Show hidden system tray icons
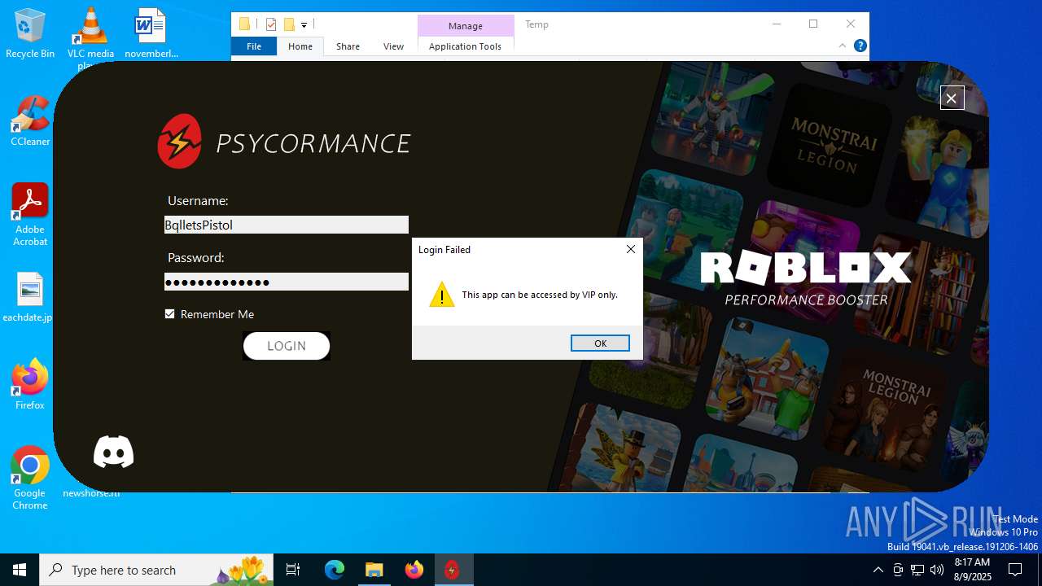 tap(878, 570)
